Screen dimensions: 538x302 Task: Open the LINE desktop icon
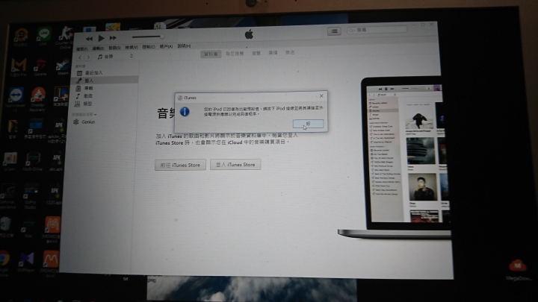tap(43, 37)
